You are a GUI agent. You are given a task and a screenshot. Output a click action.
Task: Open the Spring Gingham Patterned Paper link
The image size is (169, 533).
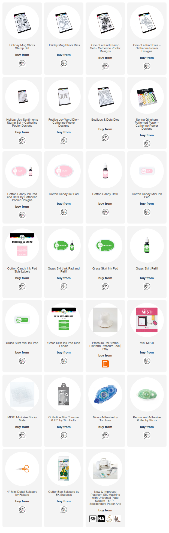147,124
